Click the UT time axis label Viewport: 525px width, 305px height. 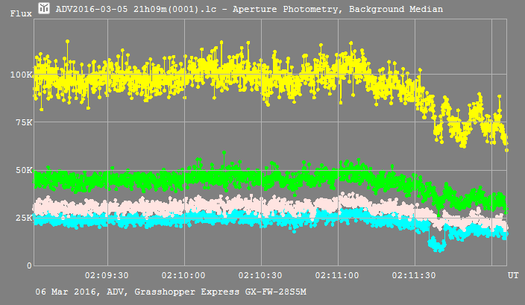513,276
